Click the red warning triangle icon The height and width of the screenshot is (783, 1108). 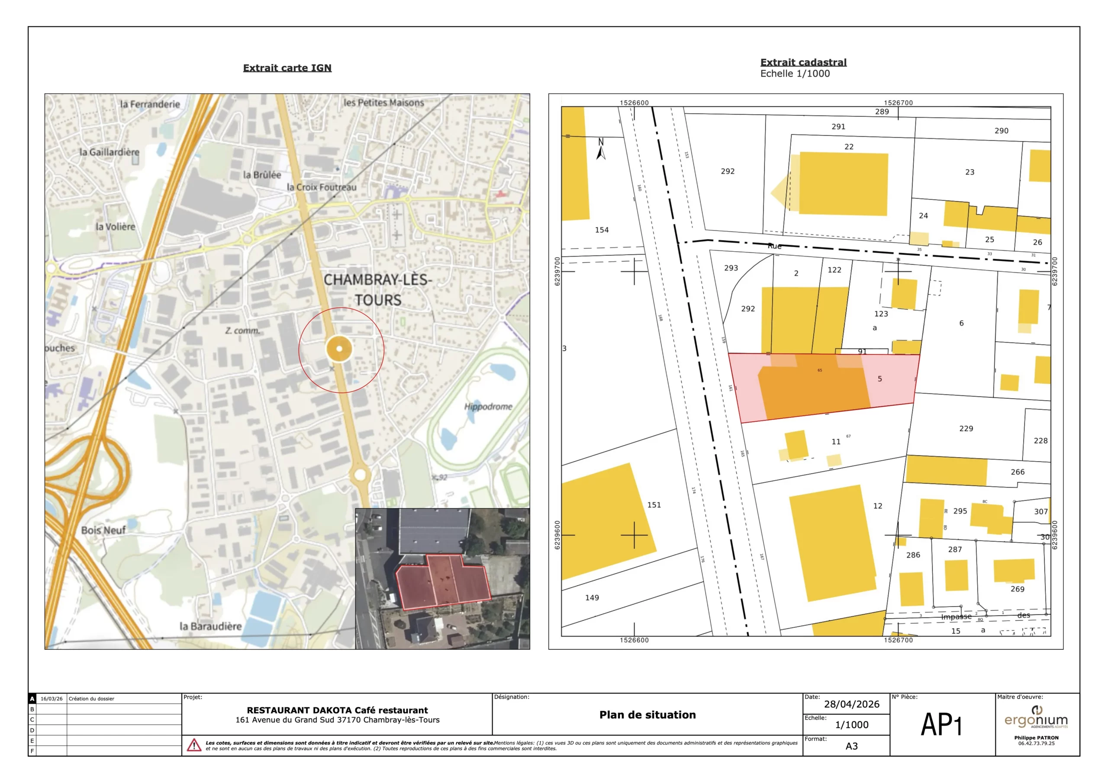(194, 745)
